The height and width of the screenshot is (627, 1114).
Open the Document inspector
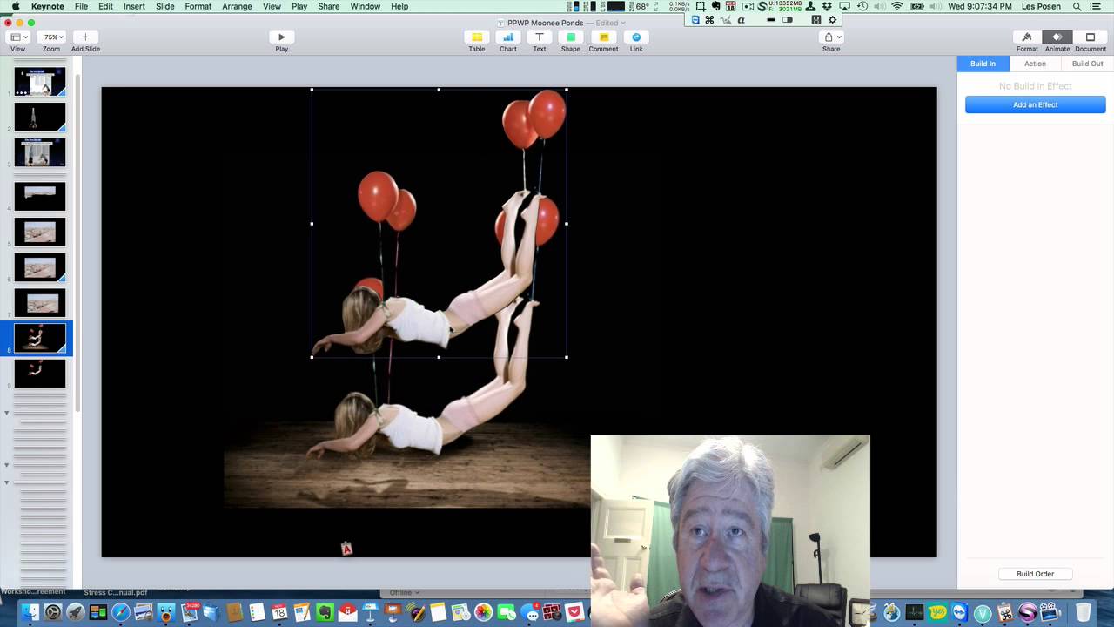click(1090, 37)
